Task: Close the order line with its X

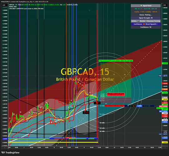Action: pyautogui.click(x=153, y=106)
